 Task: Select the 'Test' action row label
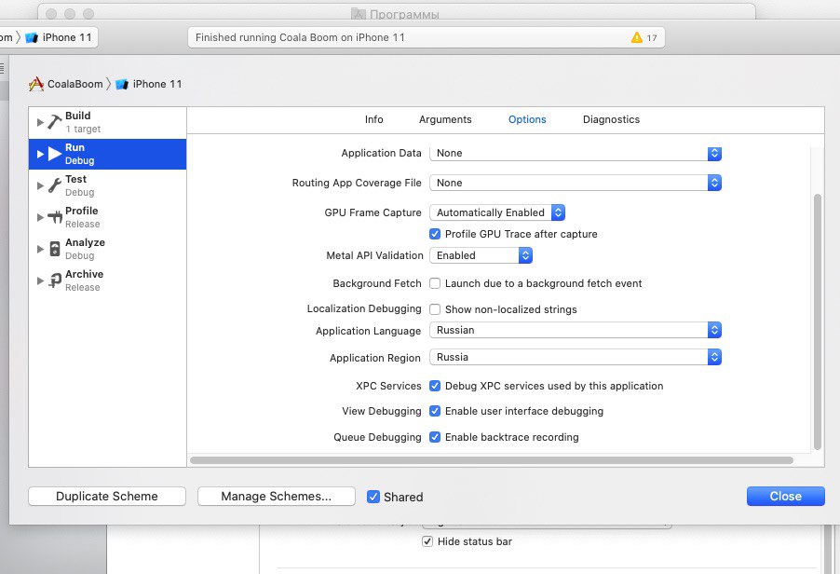tap(75, 179)
